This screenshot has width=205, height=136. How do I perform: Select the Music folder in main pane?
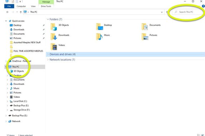tap(103, 37)
